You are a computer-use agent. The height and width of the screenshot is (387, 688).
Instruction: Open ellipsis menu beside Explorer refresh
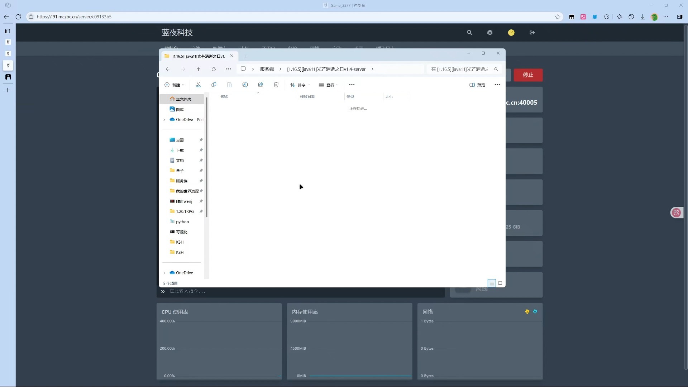click(228, 69)
